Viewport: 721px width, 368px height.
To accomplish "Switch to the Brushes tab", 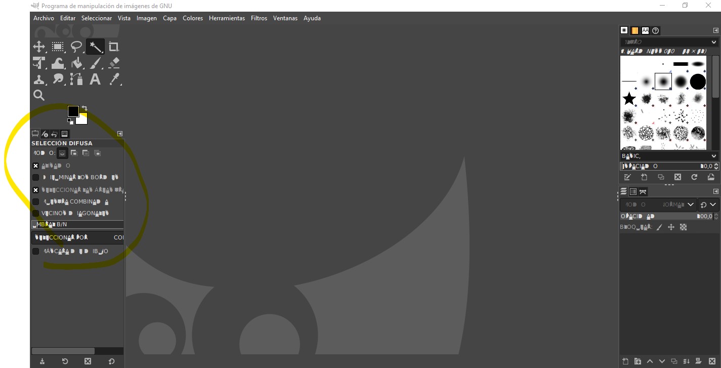I will pos(624,30).
